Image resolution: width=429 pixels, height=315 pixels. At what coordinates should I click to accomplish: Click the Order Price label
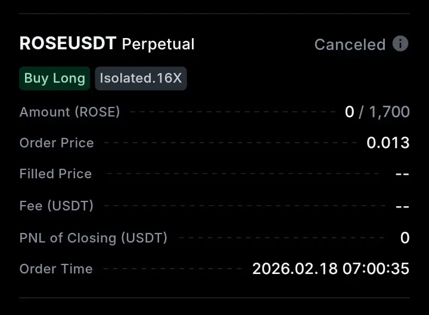57,143
